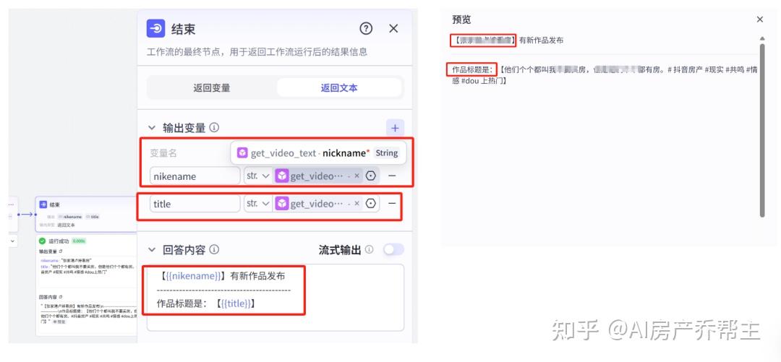The image size is (781, 362).
Task: Click the workflow description text under 结束
Action: 257,52
